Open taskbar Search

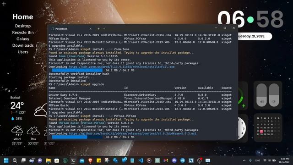15,160
